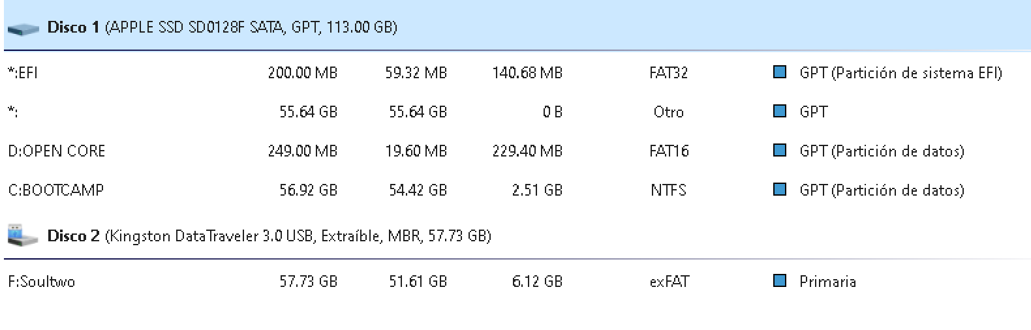The width and height of the screenshot is (1031, 330).
Task: Click the NTFS file system cell
Action: tap(668, 190)
